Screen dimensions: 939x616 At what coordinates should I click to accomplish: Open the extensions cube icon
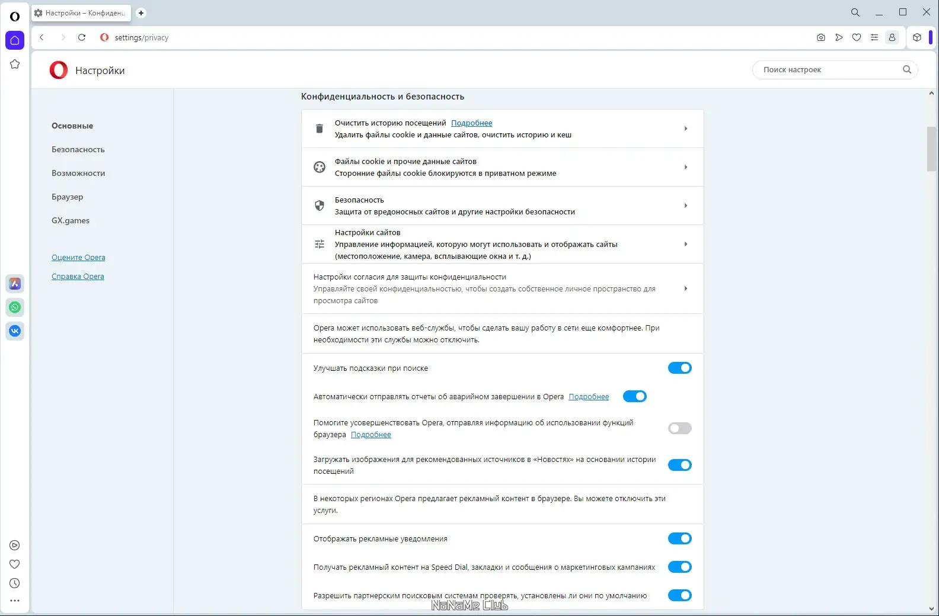click(917, 37)
